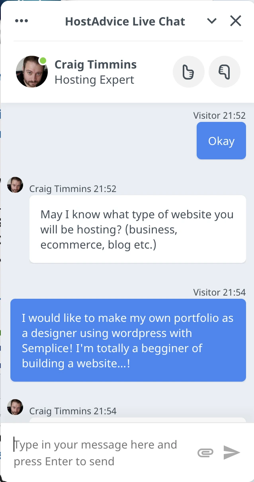The image size is (254, 482).
Task: Open the three-dot options menu
Action: click(x=22, y=21)
